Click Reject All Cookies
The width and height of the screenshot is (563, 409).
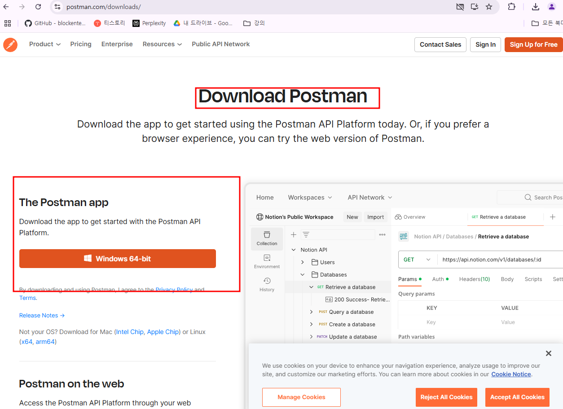pos(446,397)
